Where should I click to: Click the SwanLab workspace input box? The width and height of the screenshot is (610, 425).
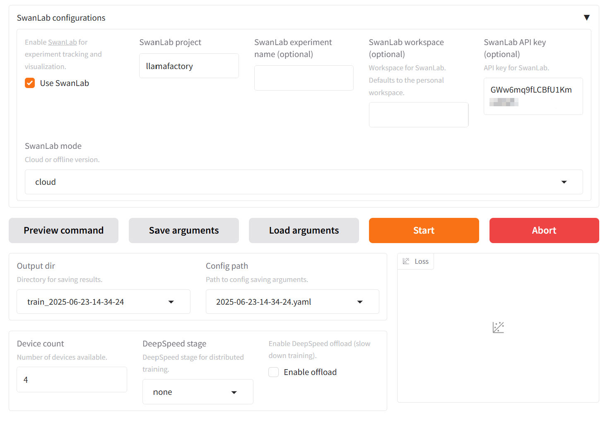tap(418, 115)
